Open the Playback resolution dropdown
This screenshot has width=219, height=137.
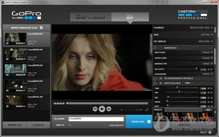coord(201,28)
